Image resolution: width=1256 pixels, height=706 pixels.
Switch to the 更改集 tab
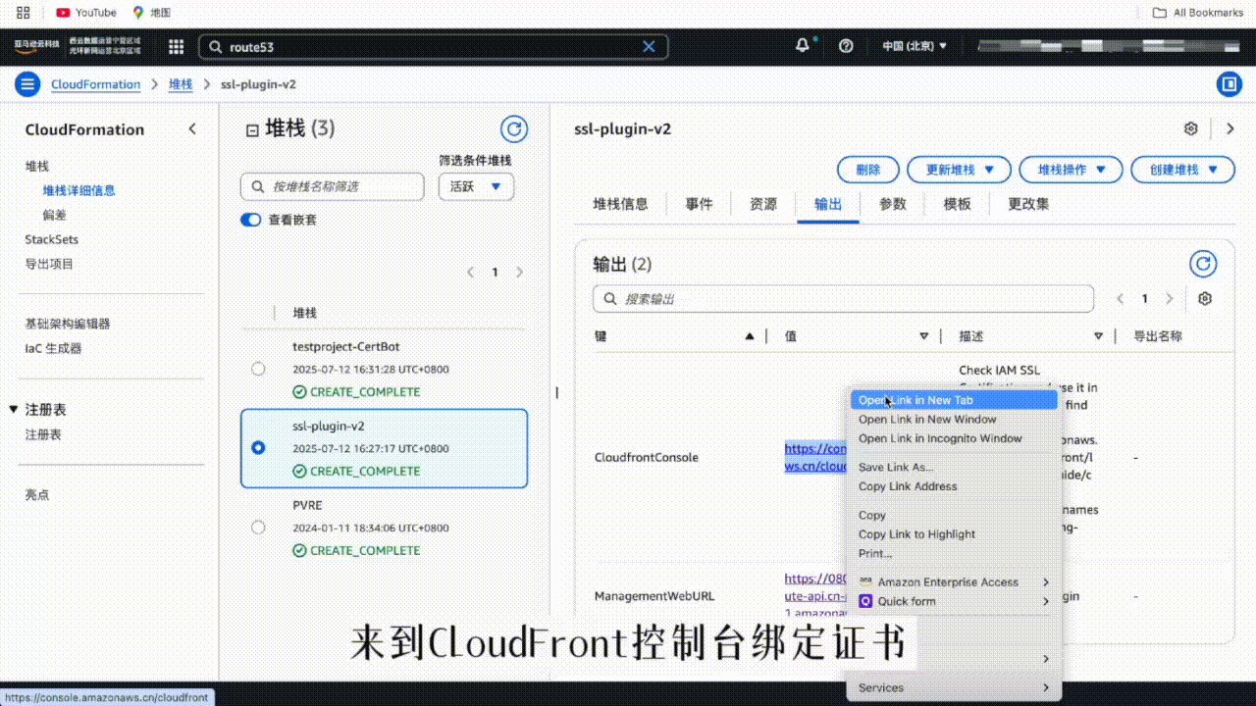tap(1028, 204)
